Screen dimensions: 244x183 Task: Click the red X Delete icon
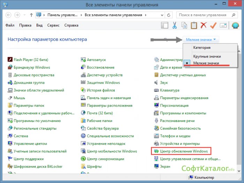(x=204, y=25)
